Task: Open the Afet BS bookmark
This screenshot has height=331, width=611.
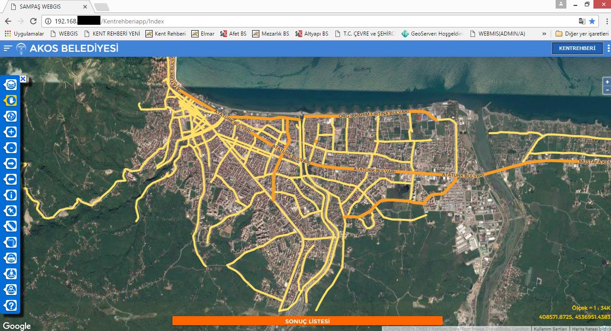Action: tap(233, 34)
